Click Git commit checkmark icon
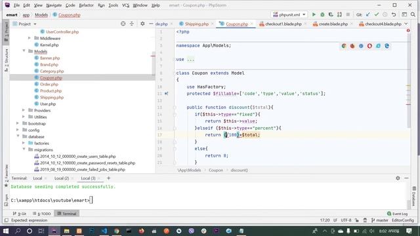Image resolution: width=420 pixels, height=236 pixels. 376,14
